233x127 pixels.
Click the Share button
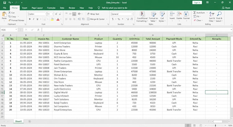(226, 8)
